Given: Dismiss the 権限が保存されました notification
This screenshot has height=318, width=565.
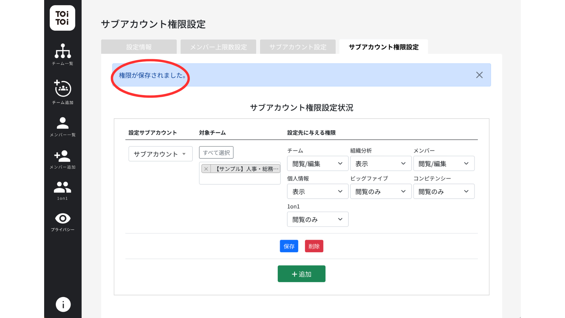Looking at the screenshot, I should [x=479, y=75].
